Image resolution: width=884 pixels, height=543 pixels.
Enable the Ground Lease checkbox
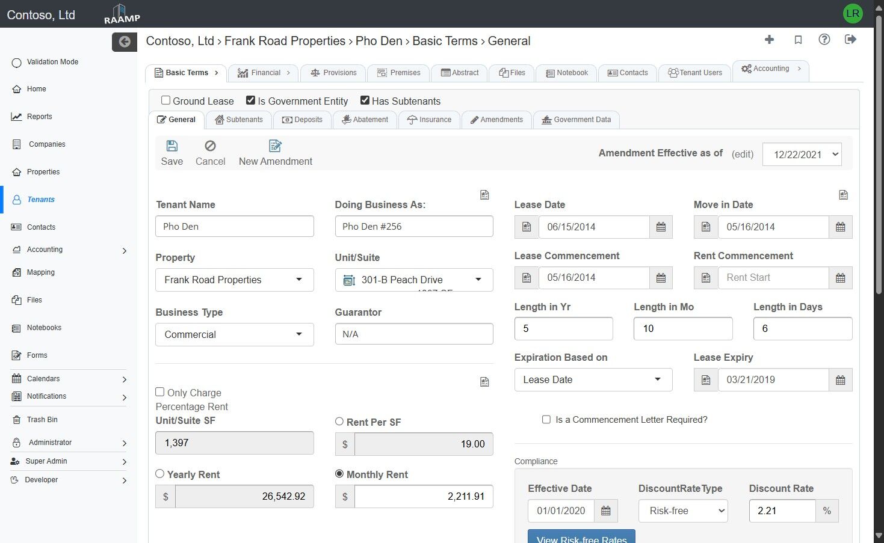coord(165,100)
